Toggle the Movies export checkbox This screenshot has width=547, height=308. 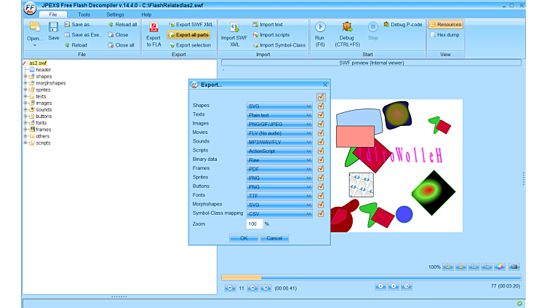(321, 133)
